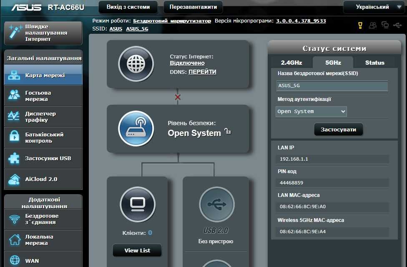The image size is (407, 267).
Task: Click the Відключено Internet status link
Action: click(x=187, y=63)
